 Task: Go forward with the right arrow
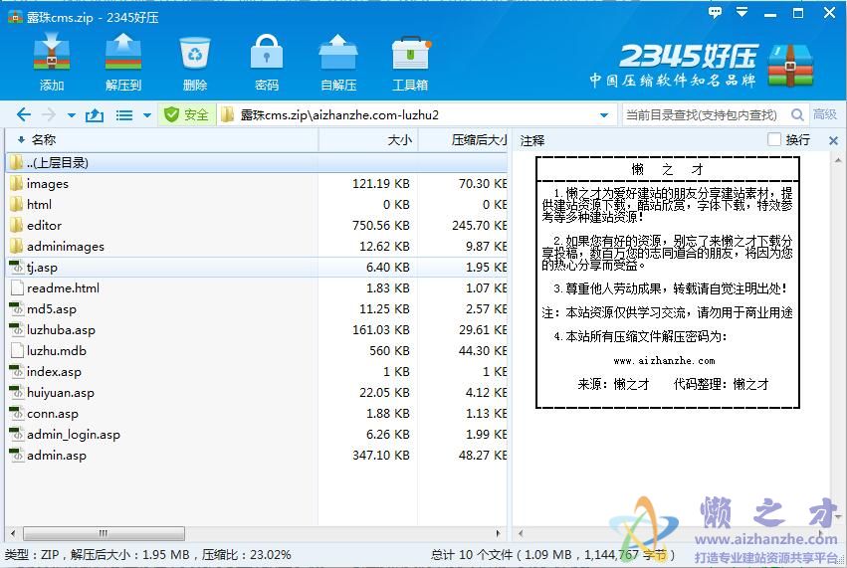(x=49, y=114)
